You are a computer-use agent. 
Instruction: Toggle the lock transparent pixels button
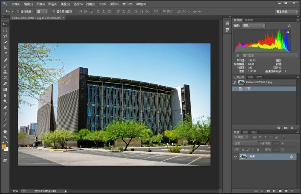(243, 150)
